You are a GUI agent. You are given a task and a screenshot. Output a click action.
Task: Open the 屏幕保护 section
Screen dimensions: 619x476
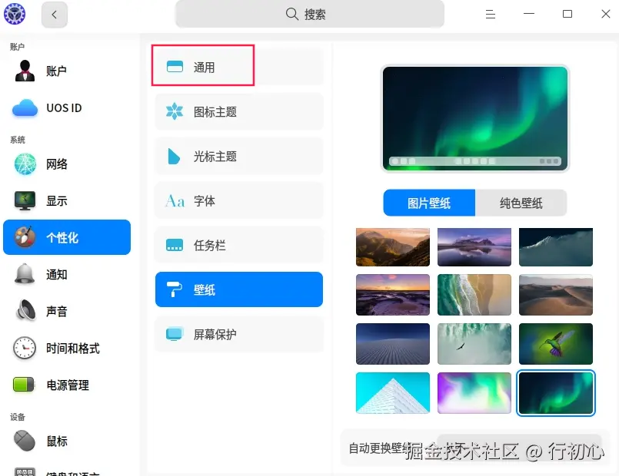215,334
